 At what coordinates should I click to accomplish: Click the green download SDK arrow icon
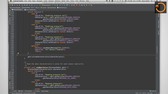tap(86, 5)
